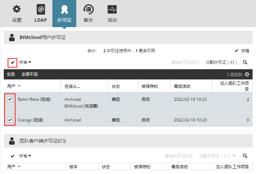
Task: Click the 最后活动 header in lower table
Action: pos(179,167)
